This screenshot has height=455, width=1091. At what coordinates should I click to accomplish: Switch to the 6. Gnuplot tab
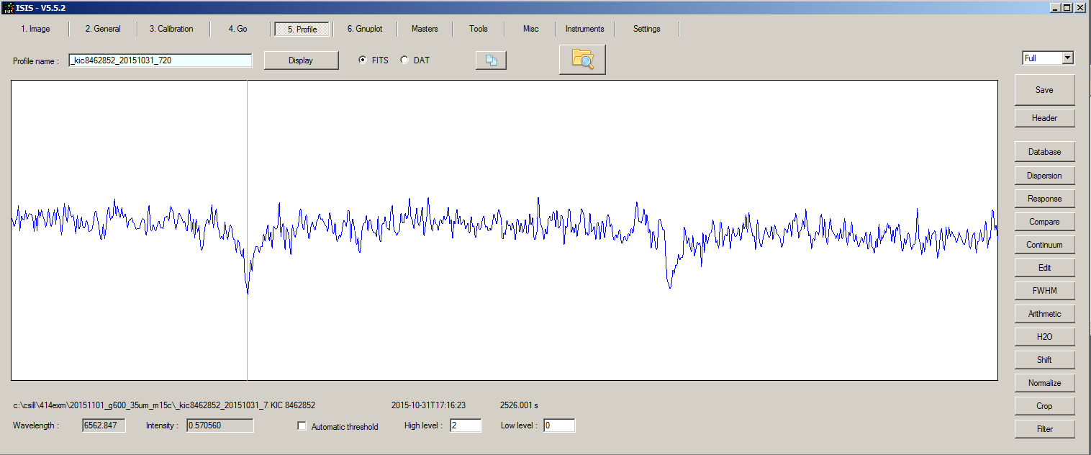364,29
